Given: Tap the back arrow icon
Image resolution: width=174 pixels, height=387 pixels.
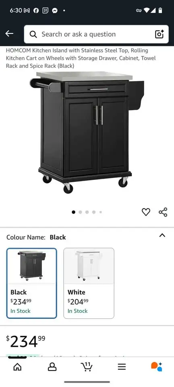Looking at the screenshot, I should pyautogui.click(x=9, y=33).
